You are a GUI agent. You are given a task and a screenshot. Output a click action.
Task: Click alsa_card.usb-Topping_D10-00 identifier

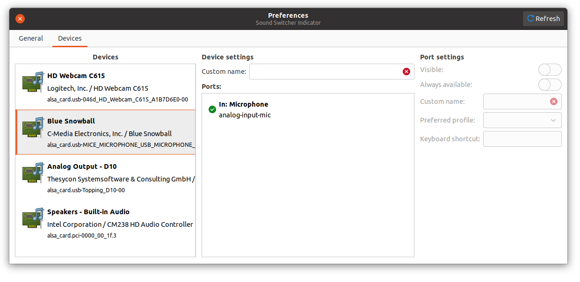tap(86, 190)
